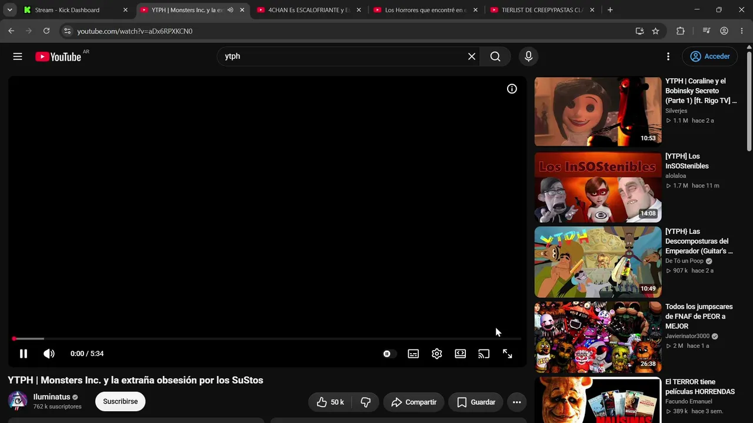Share the video with Compartir
The height and width of the screenshot is (423, 753).
coord(414,402)
